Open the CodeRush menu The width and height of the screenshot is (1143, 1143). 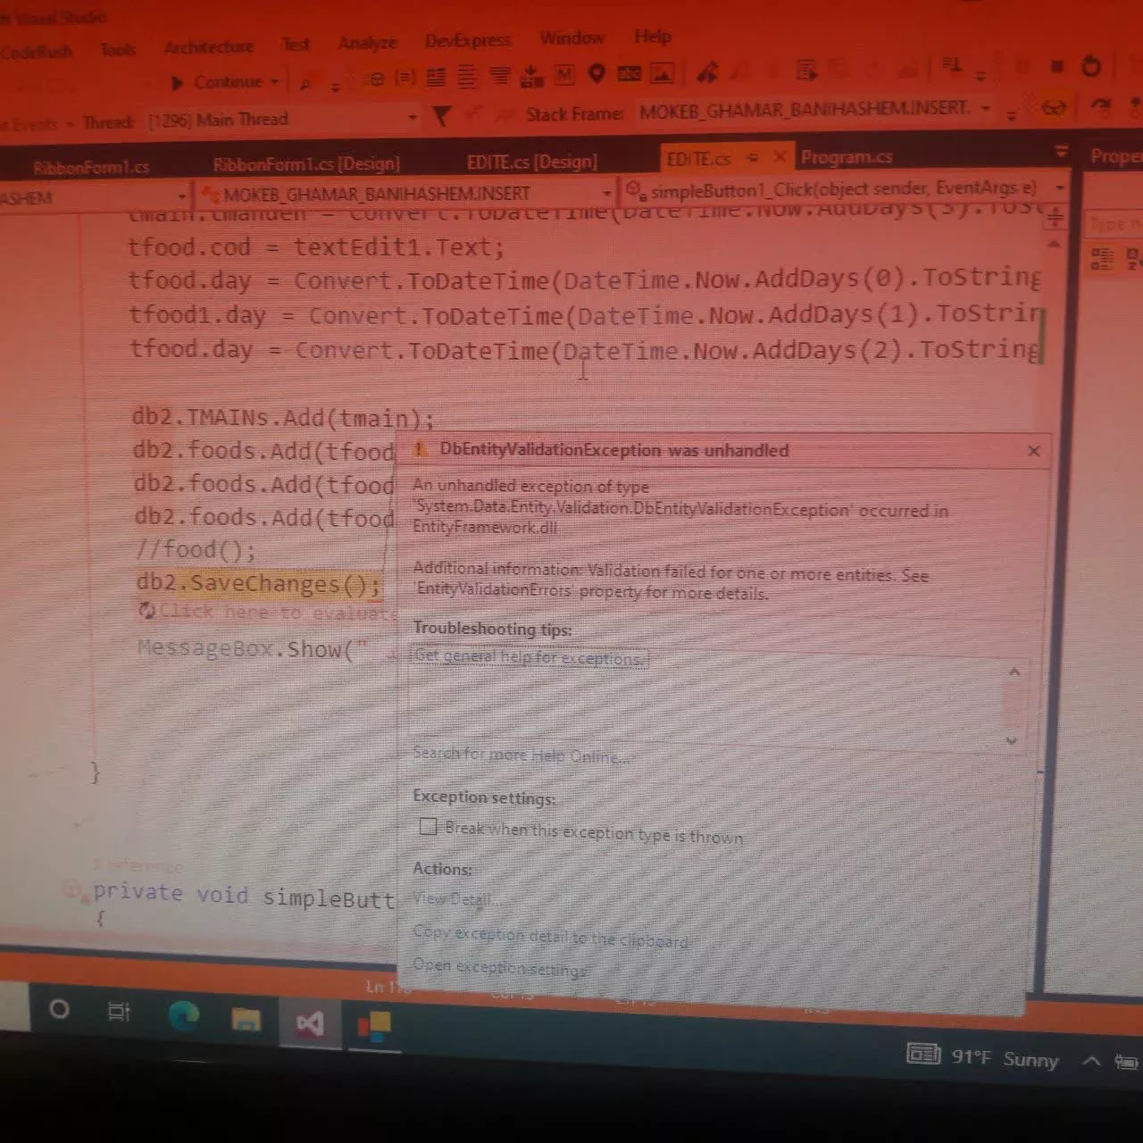click(35, 52)
